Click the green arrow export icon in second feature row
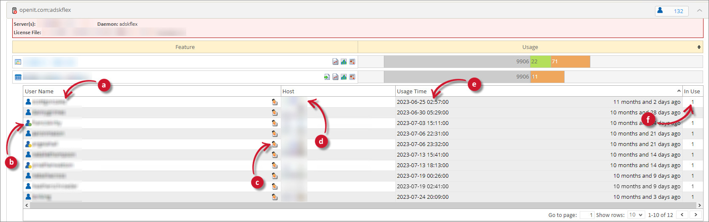The width and height of the screenshot is (709, 222). tap(327, 77)
